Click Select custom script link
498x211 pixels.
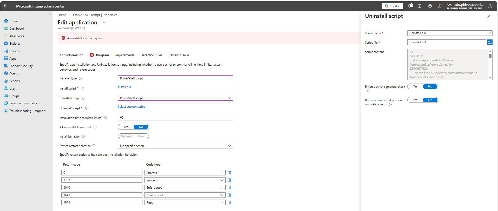(131, 107)
